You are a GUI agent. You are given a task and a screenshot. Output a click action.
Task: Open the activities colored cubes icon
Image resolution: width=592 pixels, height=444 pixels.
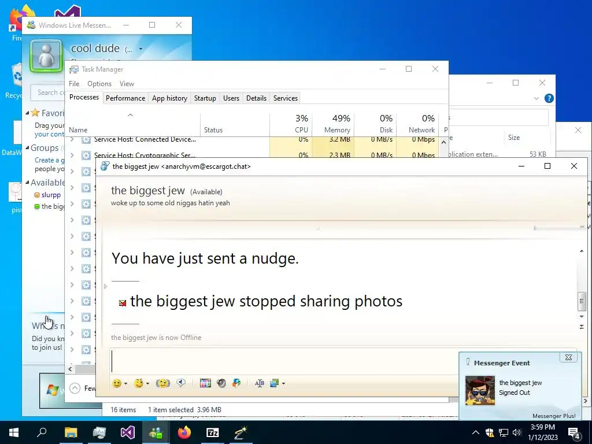[236, 383]
